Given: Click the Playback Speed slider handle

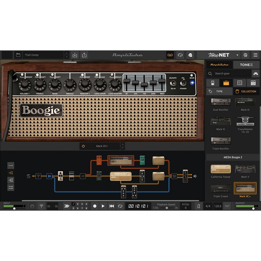Looking at the screenshot, I should [167, 208].
